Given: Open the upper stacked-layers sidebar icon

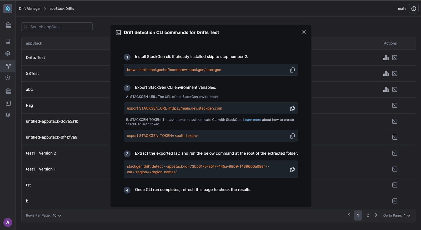Looking at the screenshot, I should click(8, 53).
